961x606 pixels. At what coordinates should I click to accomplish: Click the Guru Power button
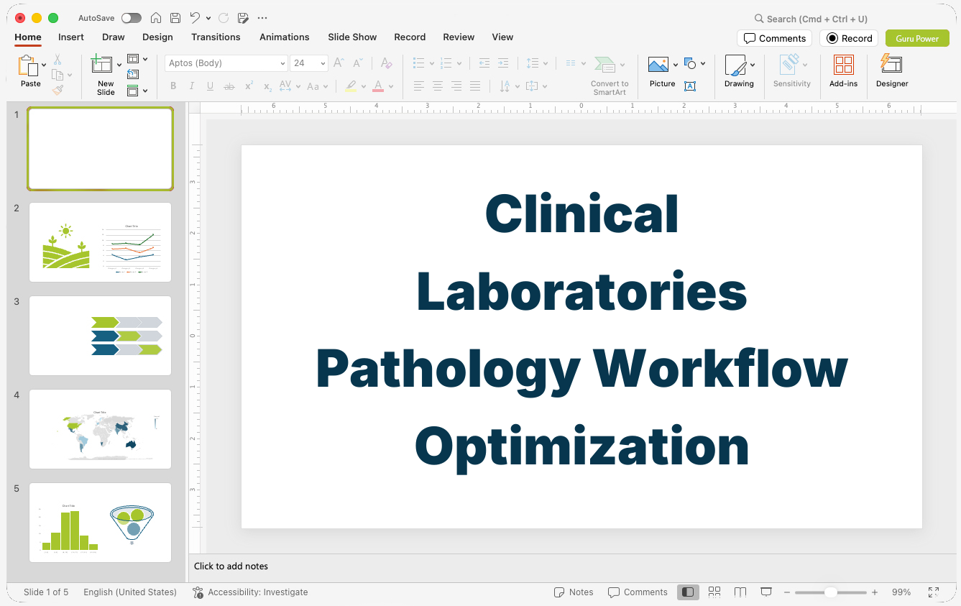(x=917, y=38)
